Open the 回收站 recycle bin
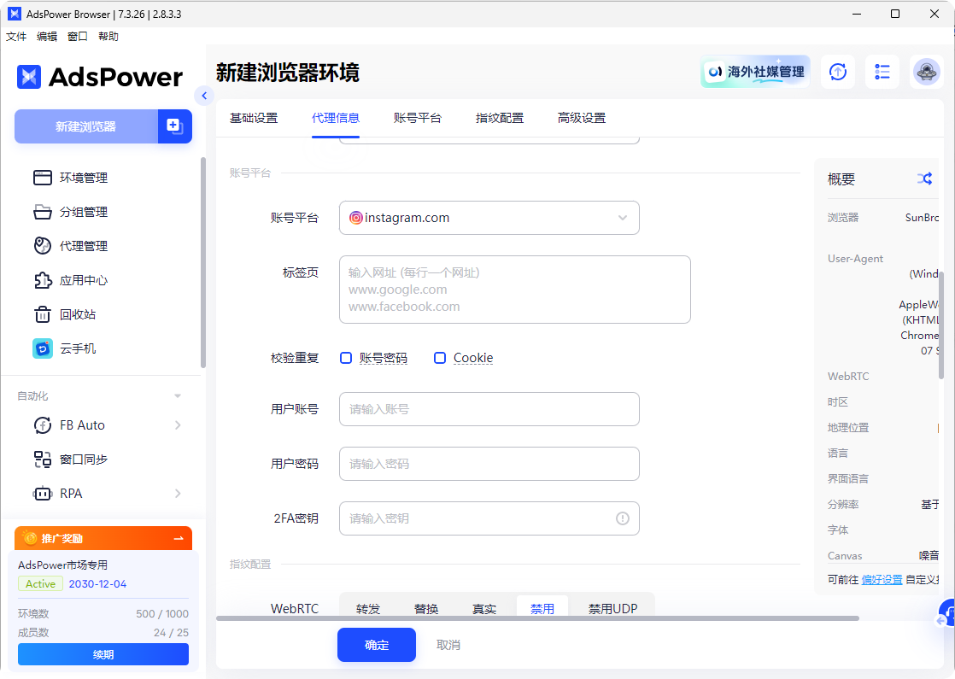 pyautogui.click(x=80, y=314)
